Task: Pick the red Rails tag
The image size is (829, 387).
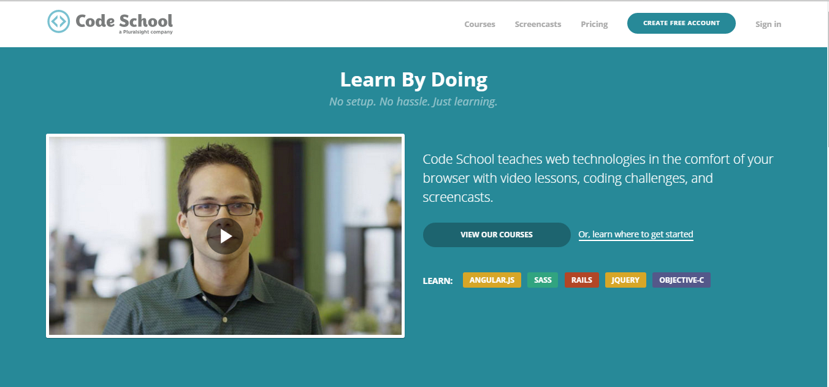Action: click(582, 280)
